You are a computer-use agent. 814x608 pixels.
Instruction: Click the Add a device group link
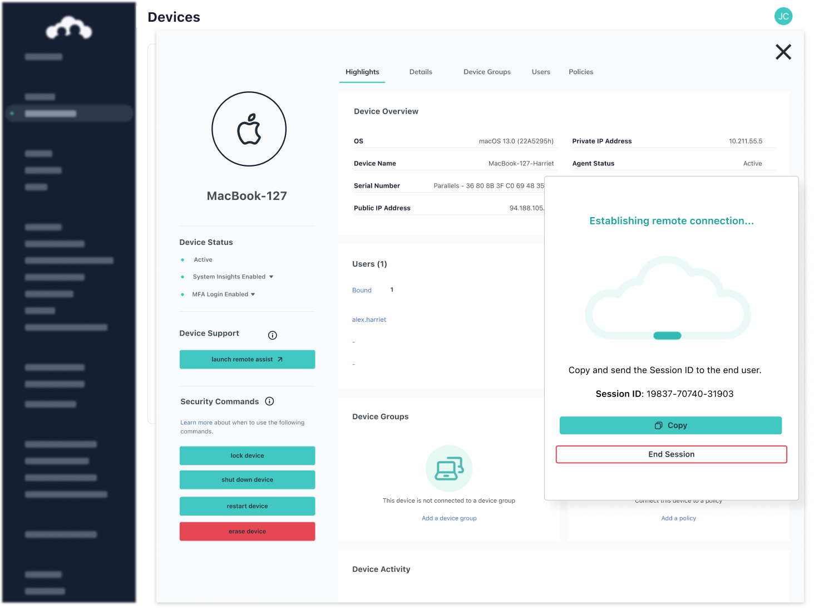pyautogui.click(x=449, y=518)
